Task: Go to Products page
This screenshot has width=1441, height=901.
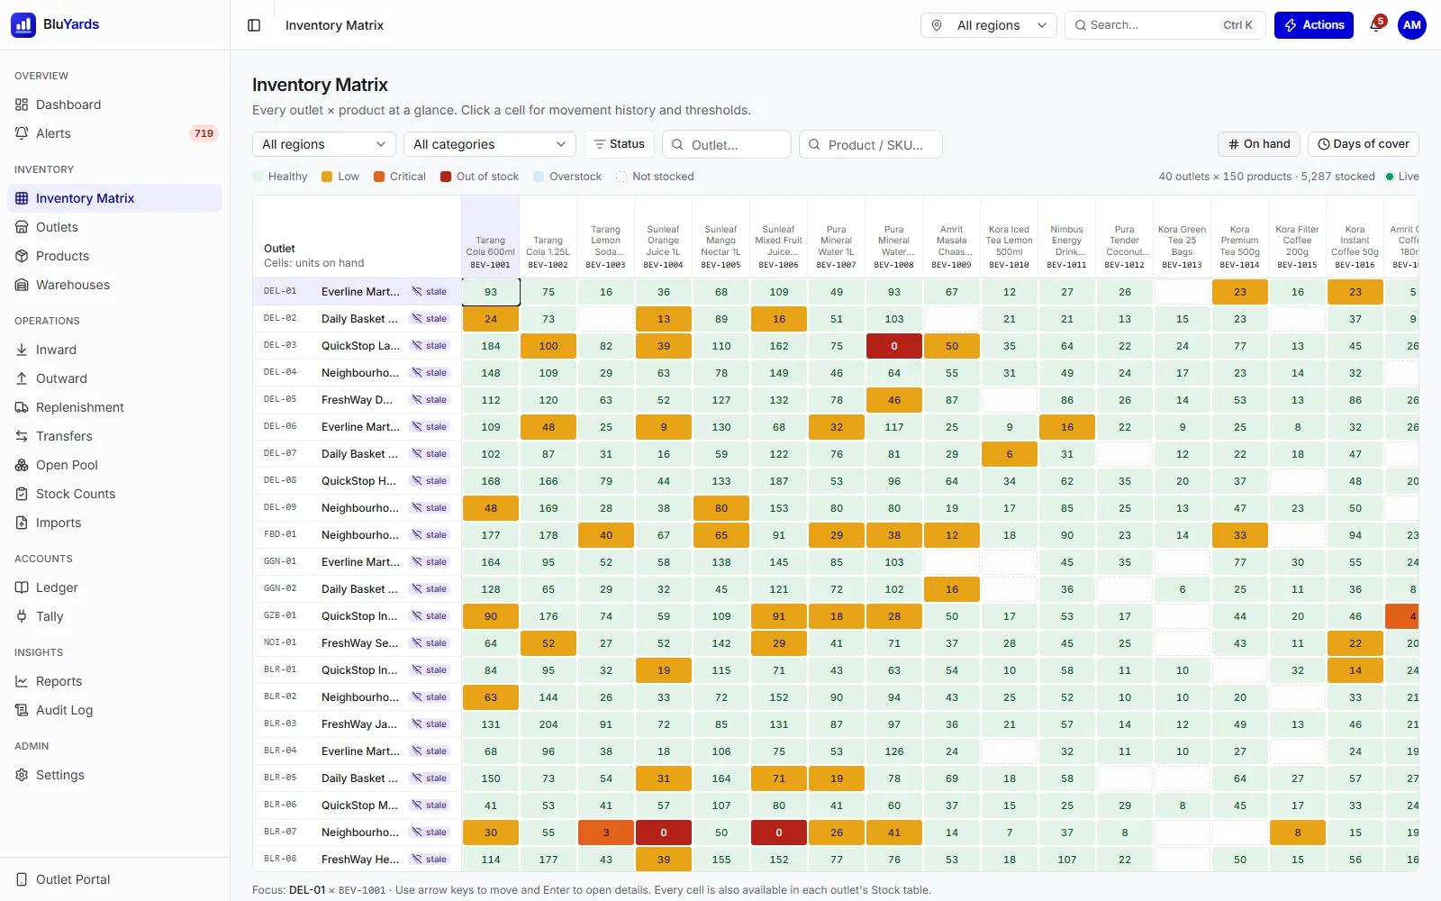Action: point(114,256)
